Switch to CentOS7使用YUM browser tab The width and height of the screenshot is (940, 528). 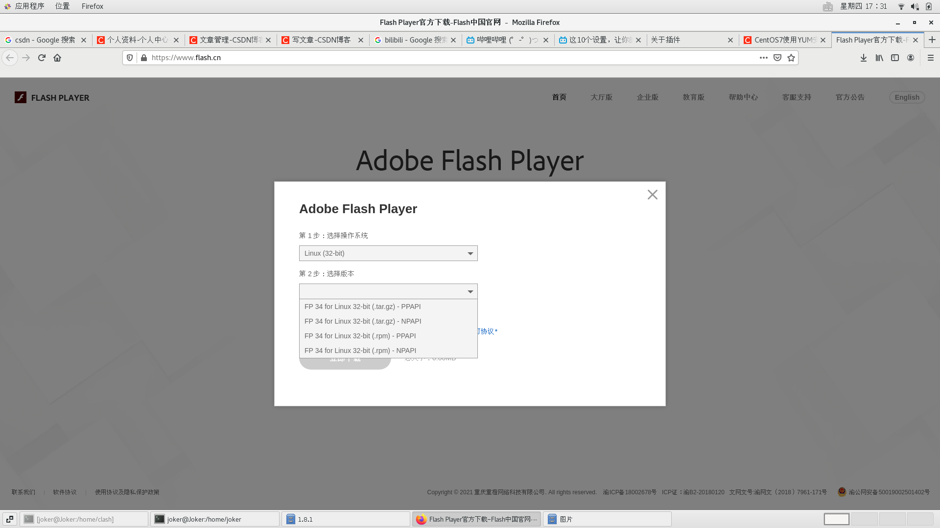click(x=782, y=40)
